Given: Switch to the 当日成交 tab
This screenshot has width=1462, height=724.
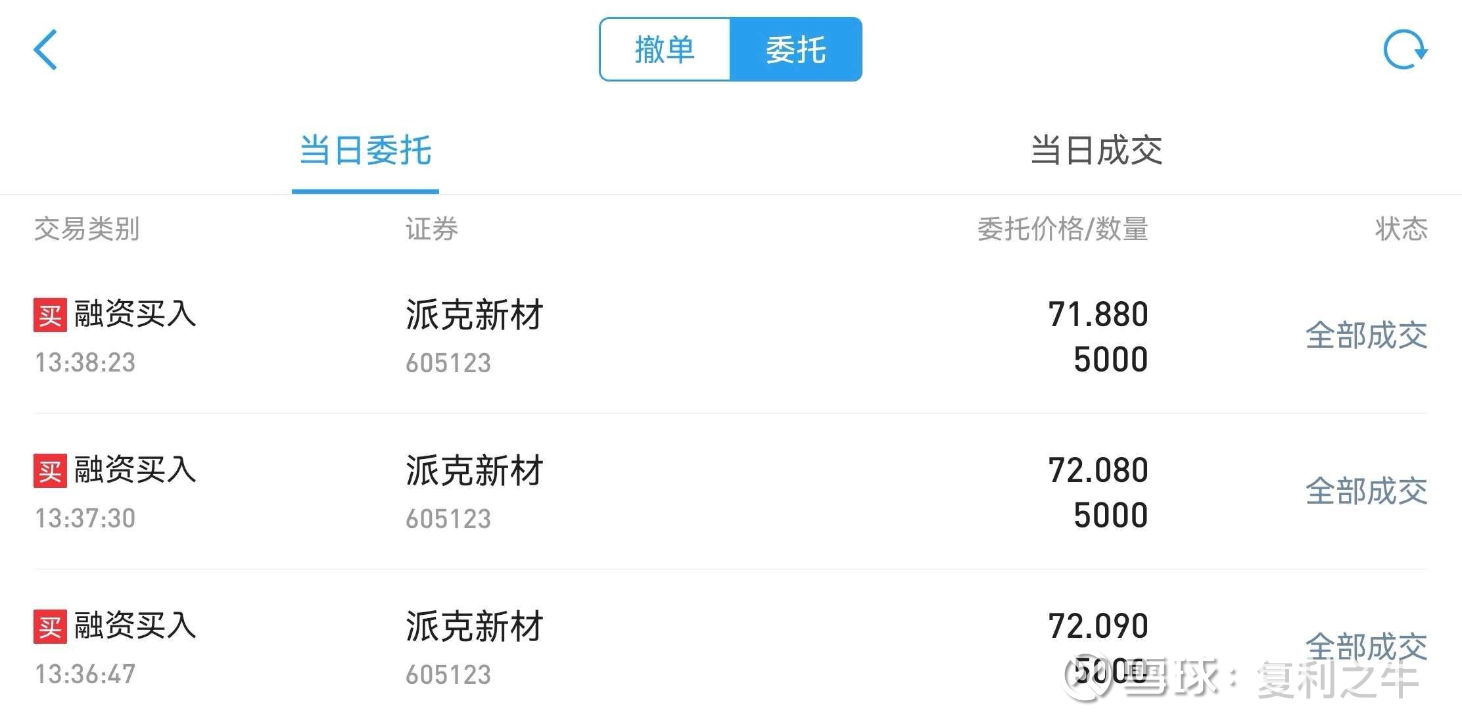Looking at the screenshot, I should 1096,151.
